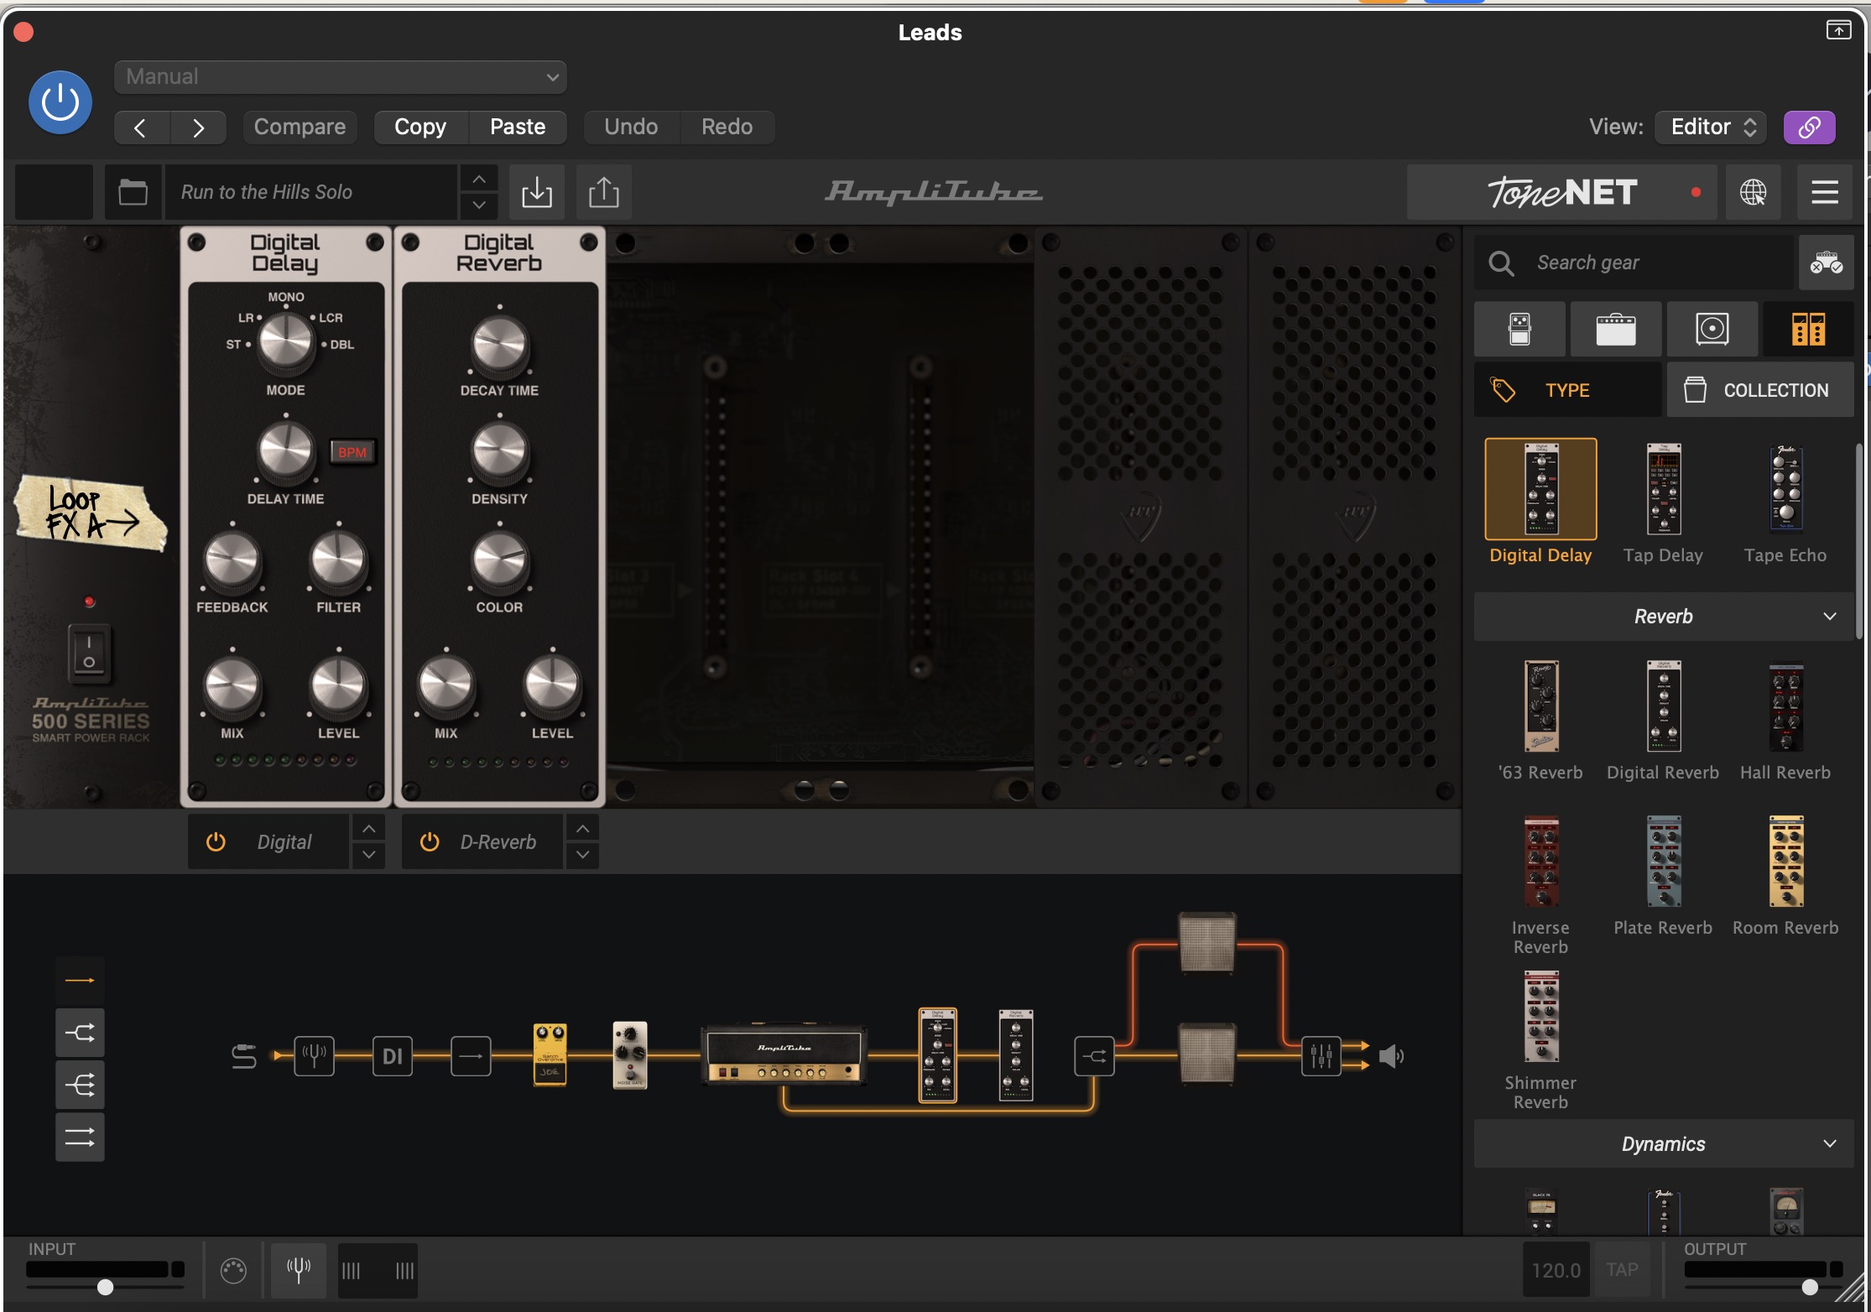This screenshot has height=1312, width=1871.
Task: Click the gear filter car icon
Action: (1826, 263)
